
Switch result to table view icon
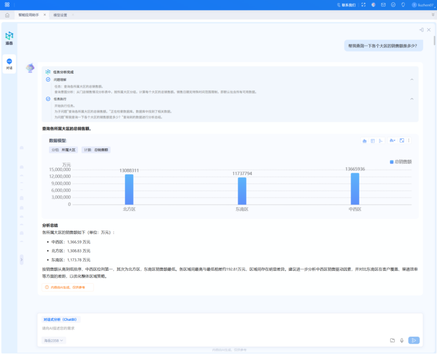pos(373,140)
